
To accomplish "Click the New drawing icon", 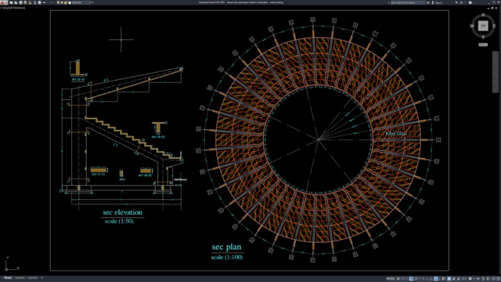I will [x=11, y=2].
